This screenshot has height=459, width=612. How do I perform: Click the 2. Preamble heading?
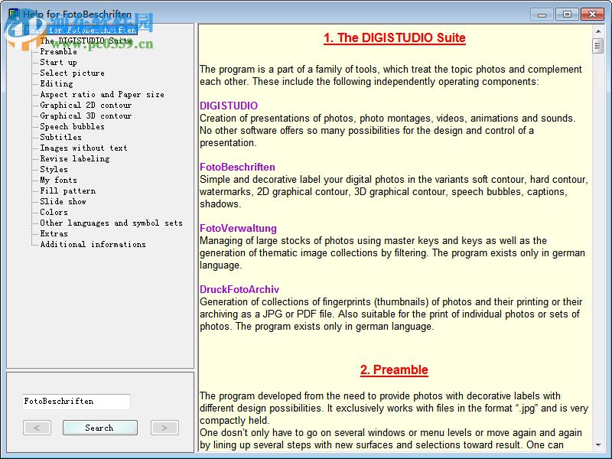(394, 370)
